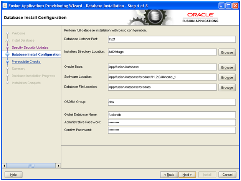Click the Software Location field
This screenshot has height=181, width=241.
(x=162, y=77)
